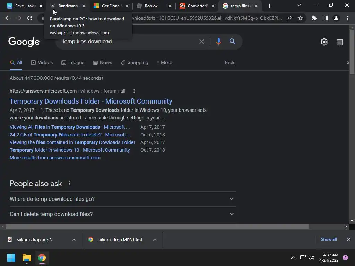Open the More search filters menu
355x266 pixels.
(x=164, y=63)
